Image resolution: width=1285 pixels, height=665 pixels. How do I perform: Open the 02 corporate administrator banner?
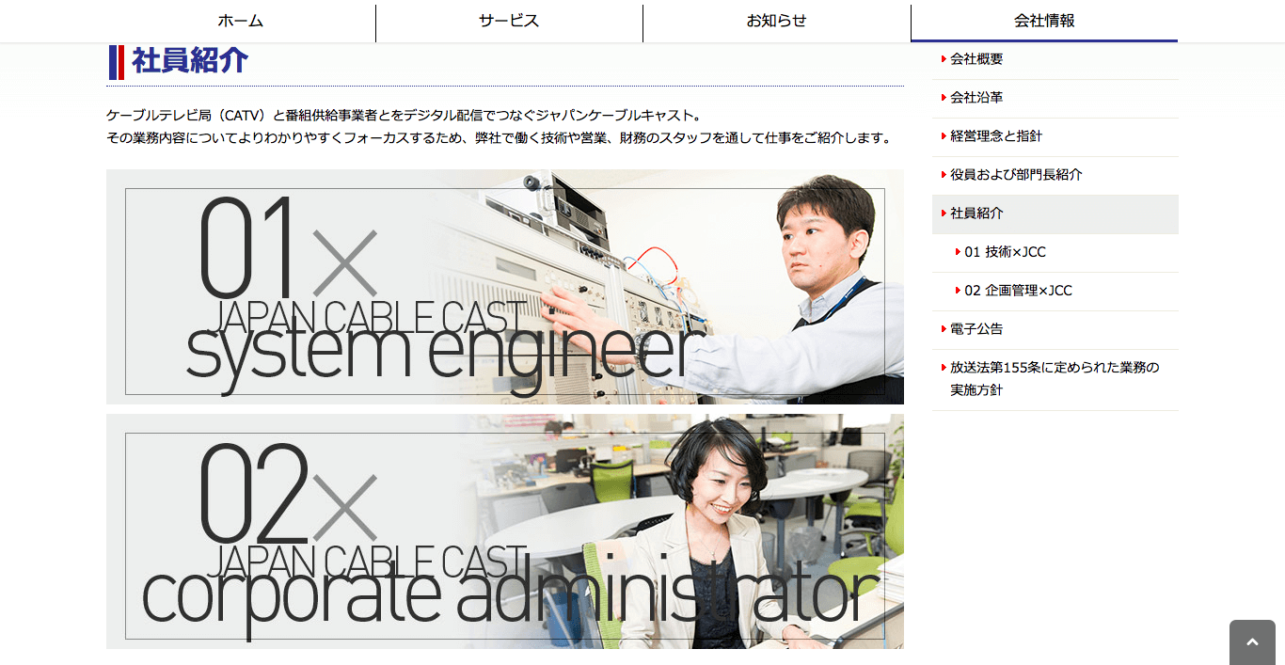coord(505,531)
